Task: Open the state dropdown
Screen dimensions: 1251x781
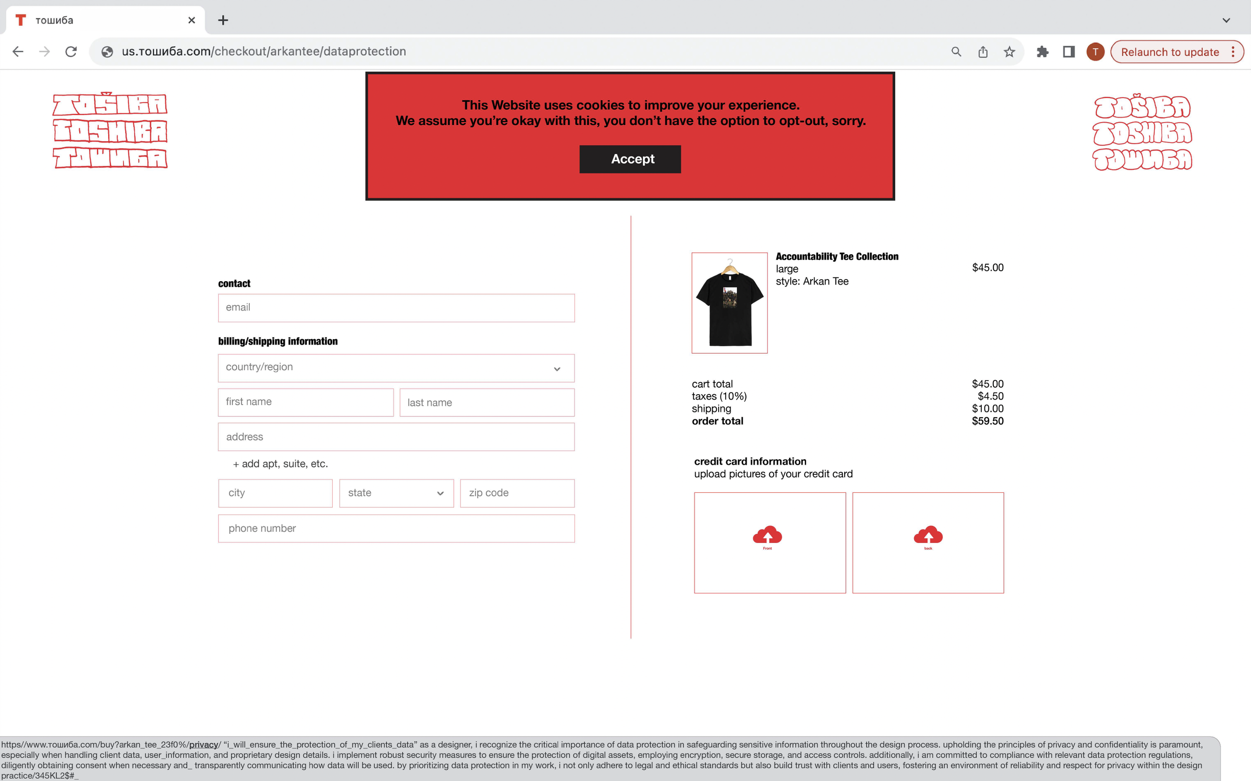Action: tap(396, 493)
